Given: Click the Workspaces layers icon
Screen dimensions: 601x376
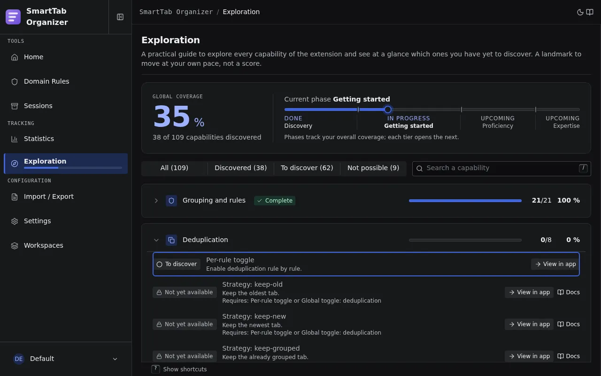Looking at the screenshot, I should pos(15,246).
